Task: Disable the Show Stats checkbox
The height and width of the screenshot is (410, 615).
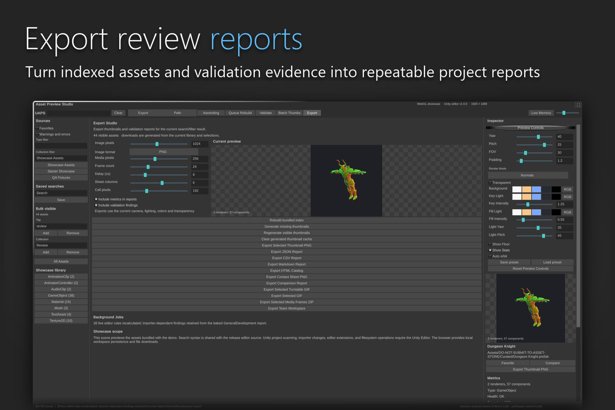Action: click(x=490, y=250)
